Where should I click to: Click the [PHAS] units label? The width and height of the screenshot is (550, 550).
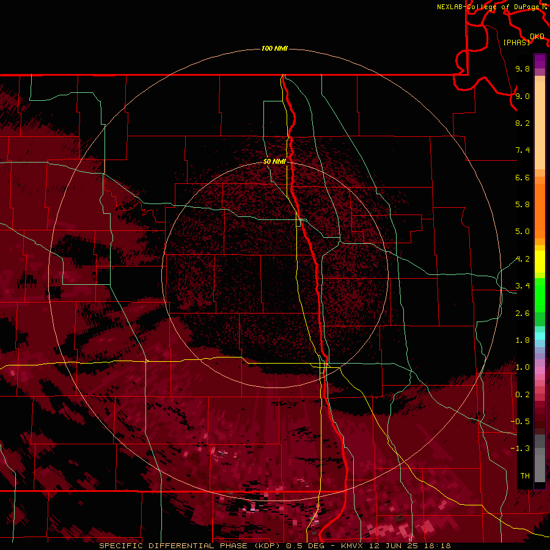[516, 42]
